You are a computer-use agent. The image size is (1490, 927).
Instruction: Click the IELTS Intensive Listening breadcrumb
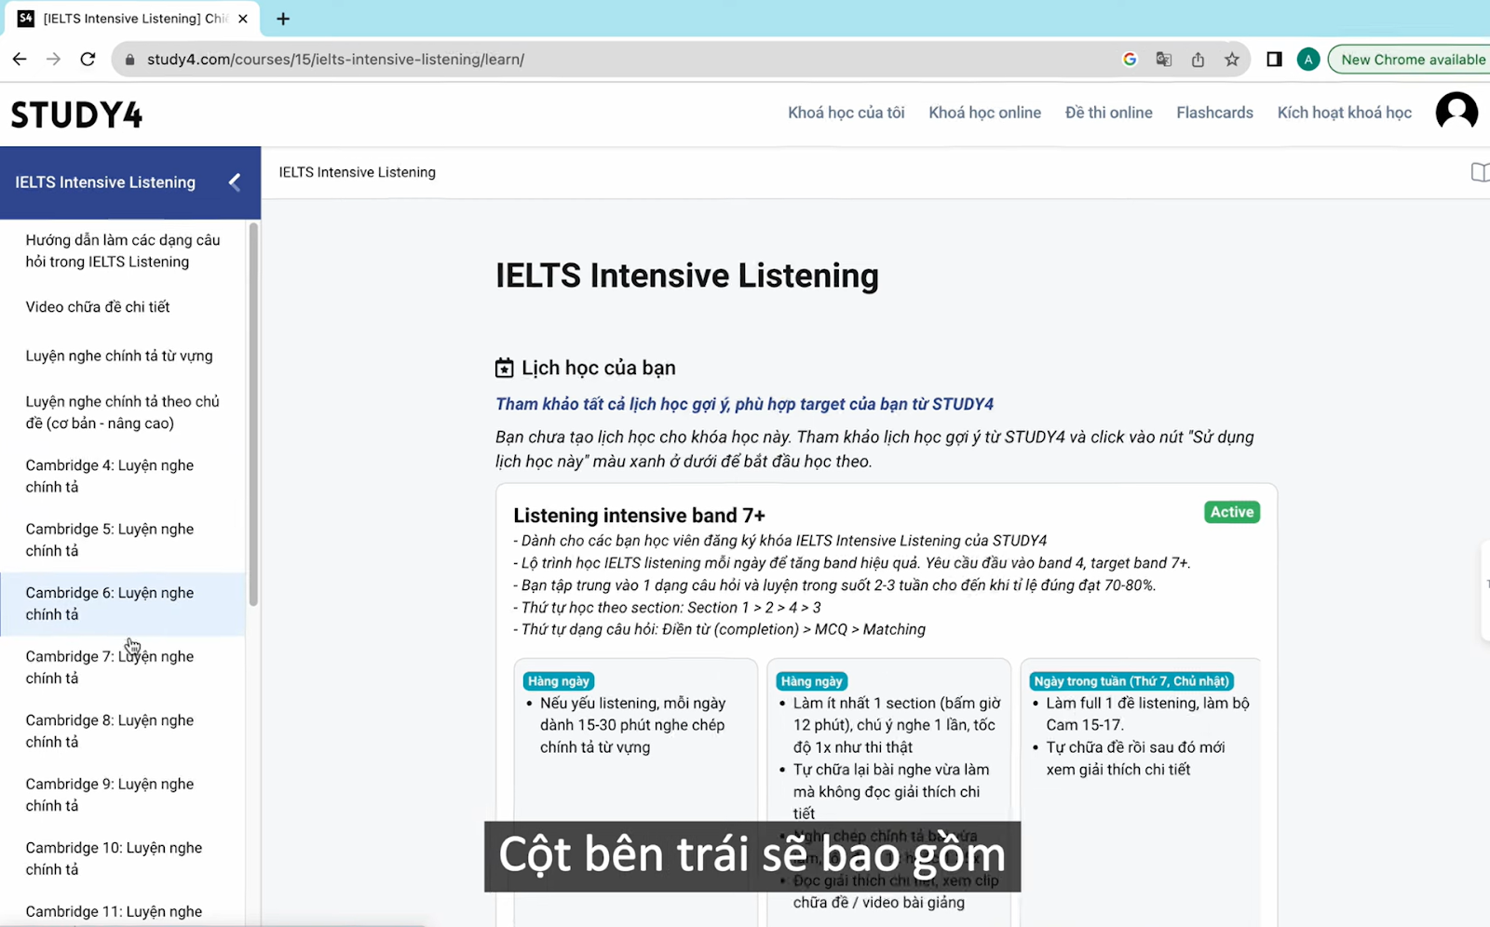[x=357, y=172]
